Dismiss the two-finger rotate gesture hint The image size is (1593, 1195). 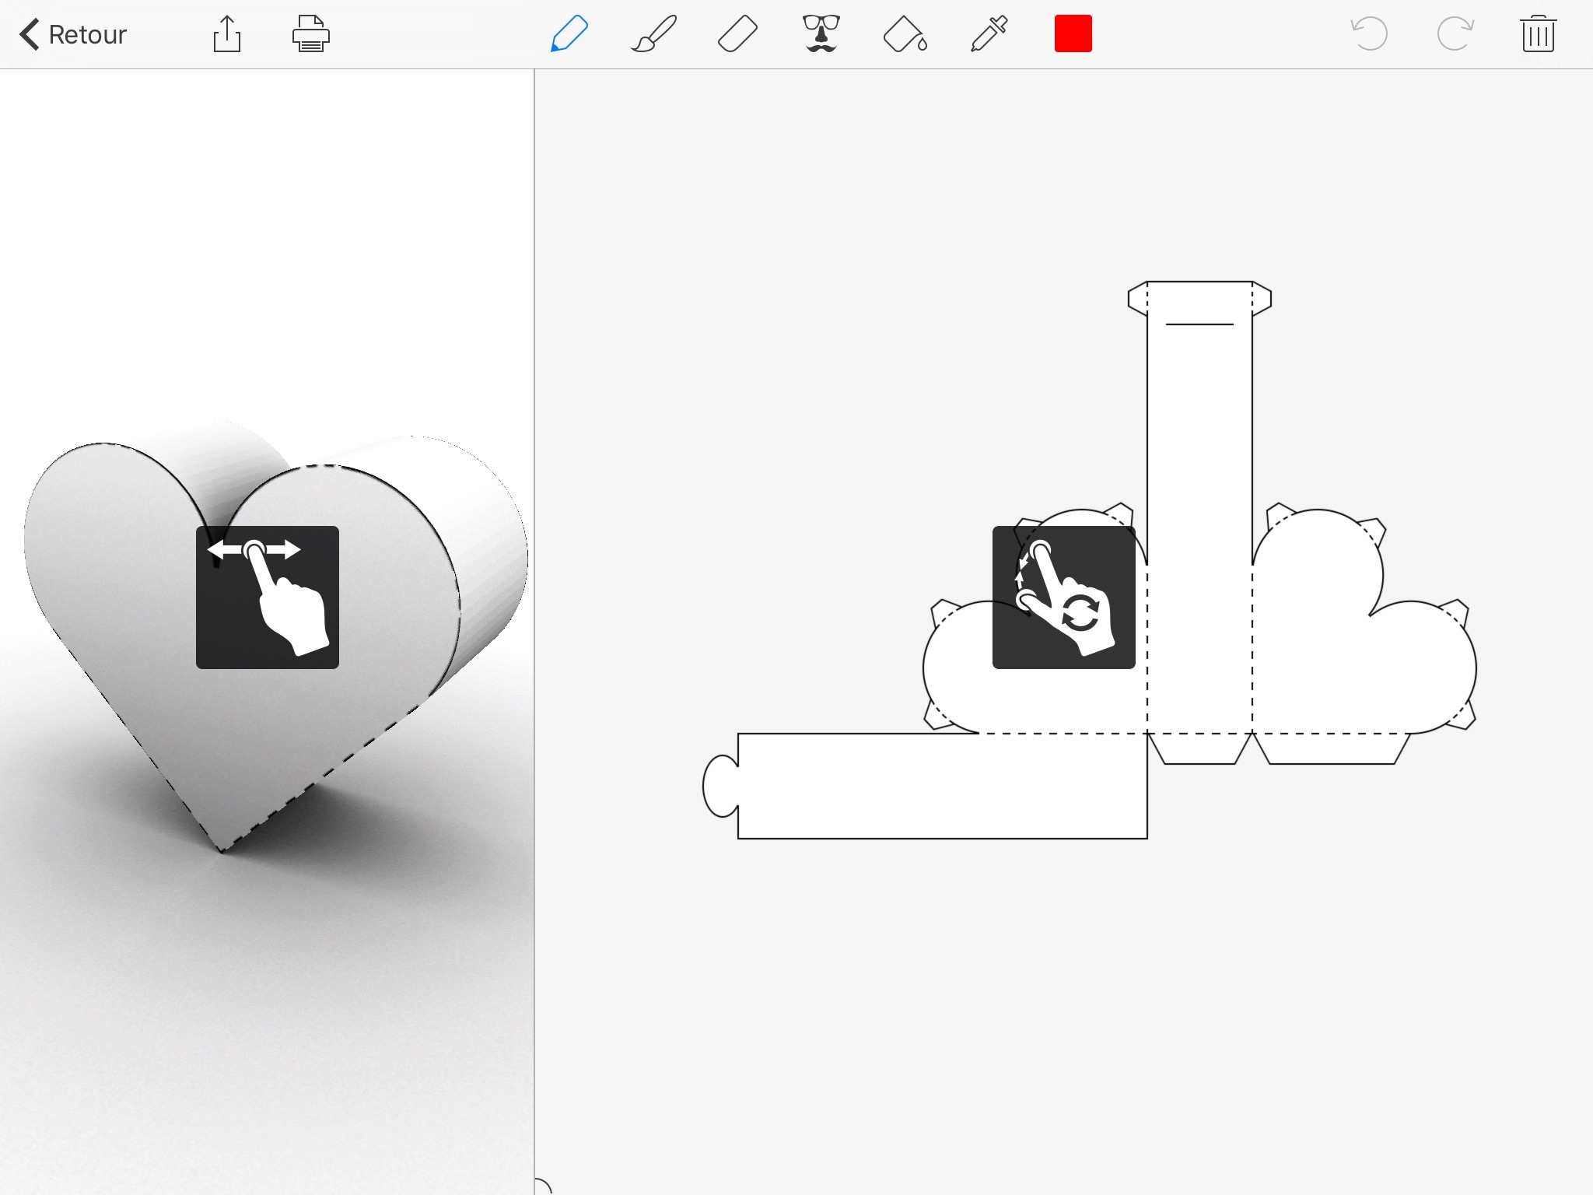coord(1063,597)
